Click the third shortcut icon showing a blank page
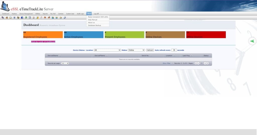257x135 pixels. pyautogui.click(x=11, y=18)
